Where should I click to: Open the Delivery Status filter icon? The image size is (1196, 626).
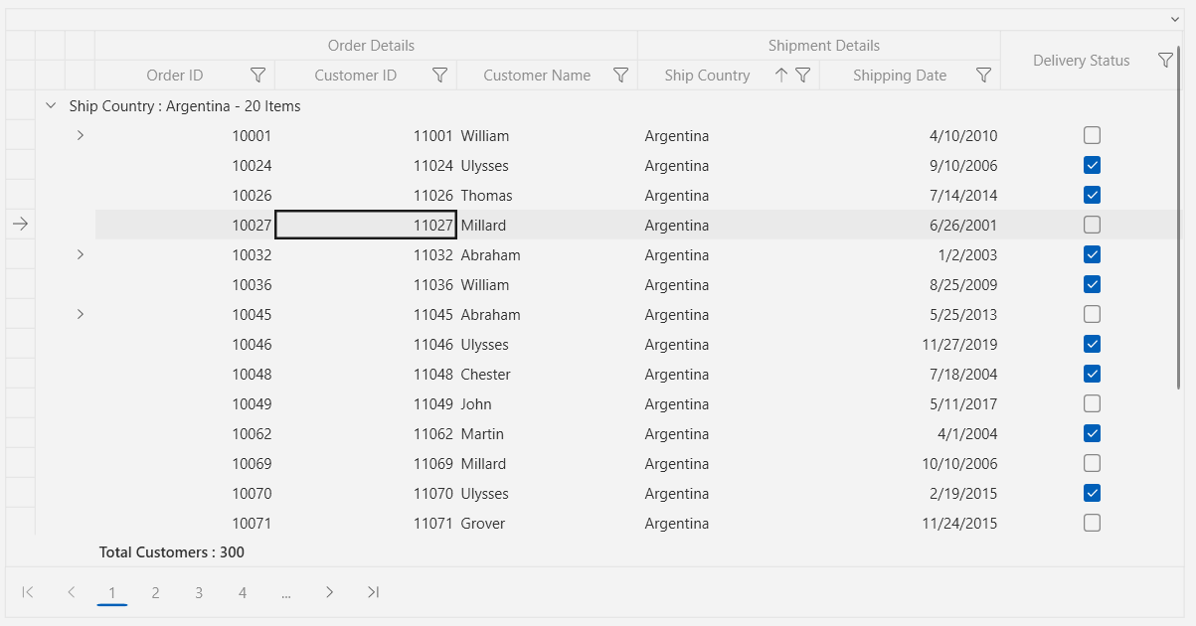1165,60
